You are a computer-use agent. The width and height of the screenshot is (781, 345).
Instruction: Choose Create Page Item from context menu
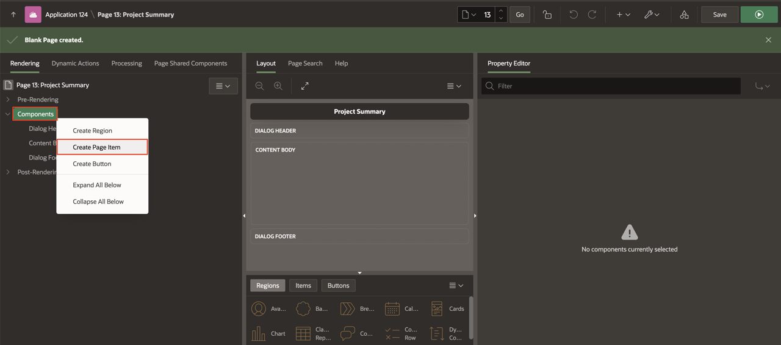pos(96,147)
